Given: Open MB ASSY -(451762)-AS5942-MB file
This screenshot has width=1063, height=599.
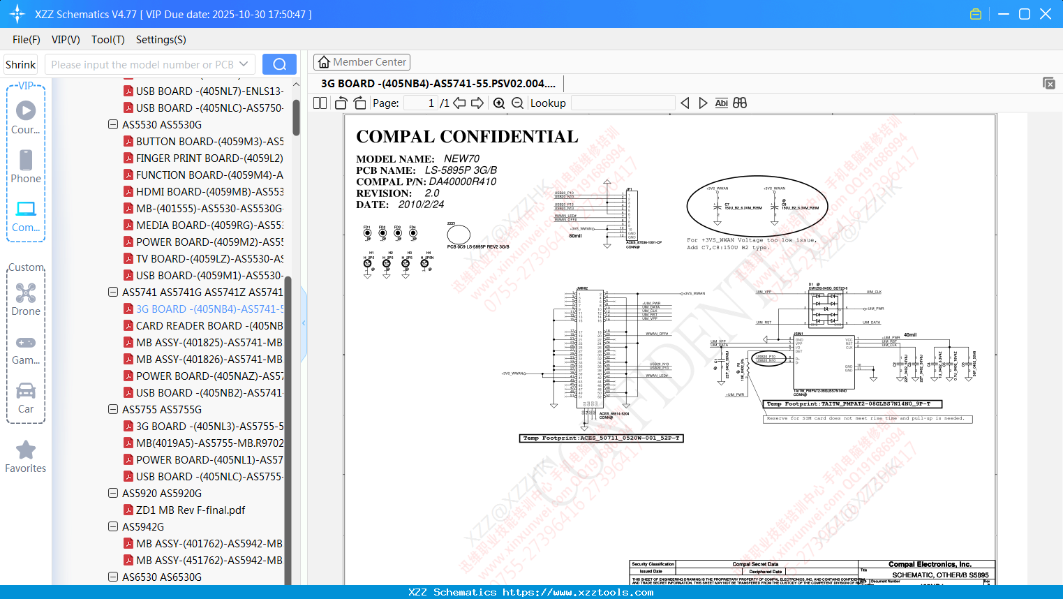Looking at the screenshot, I should [204, 560].
